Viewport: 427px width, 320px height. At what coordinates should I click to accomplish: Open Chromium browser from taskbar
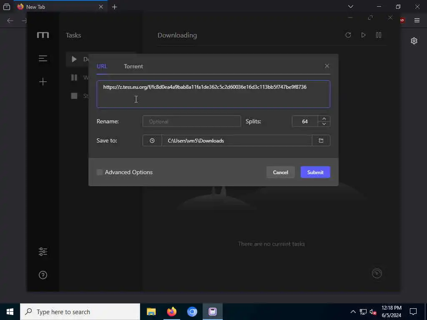192,312
